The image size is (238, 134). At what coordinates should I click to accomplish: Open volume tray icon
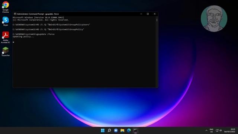click(x=221, y=130)
